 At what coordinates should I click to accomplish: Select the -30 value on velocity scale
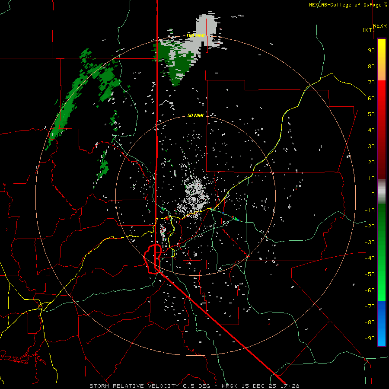click(x=370, y=242)
